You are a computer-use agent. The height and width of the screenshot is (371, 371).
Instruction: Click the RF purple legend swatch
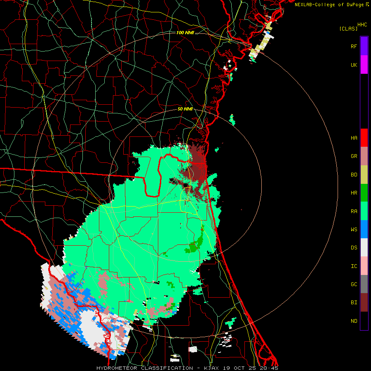pyautogui.click(x=364, y=46)
